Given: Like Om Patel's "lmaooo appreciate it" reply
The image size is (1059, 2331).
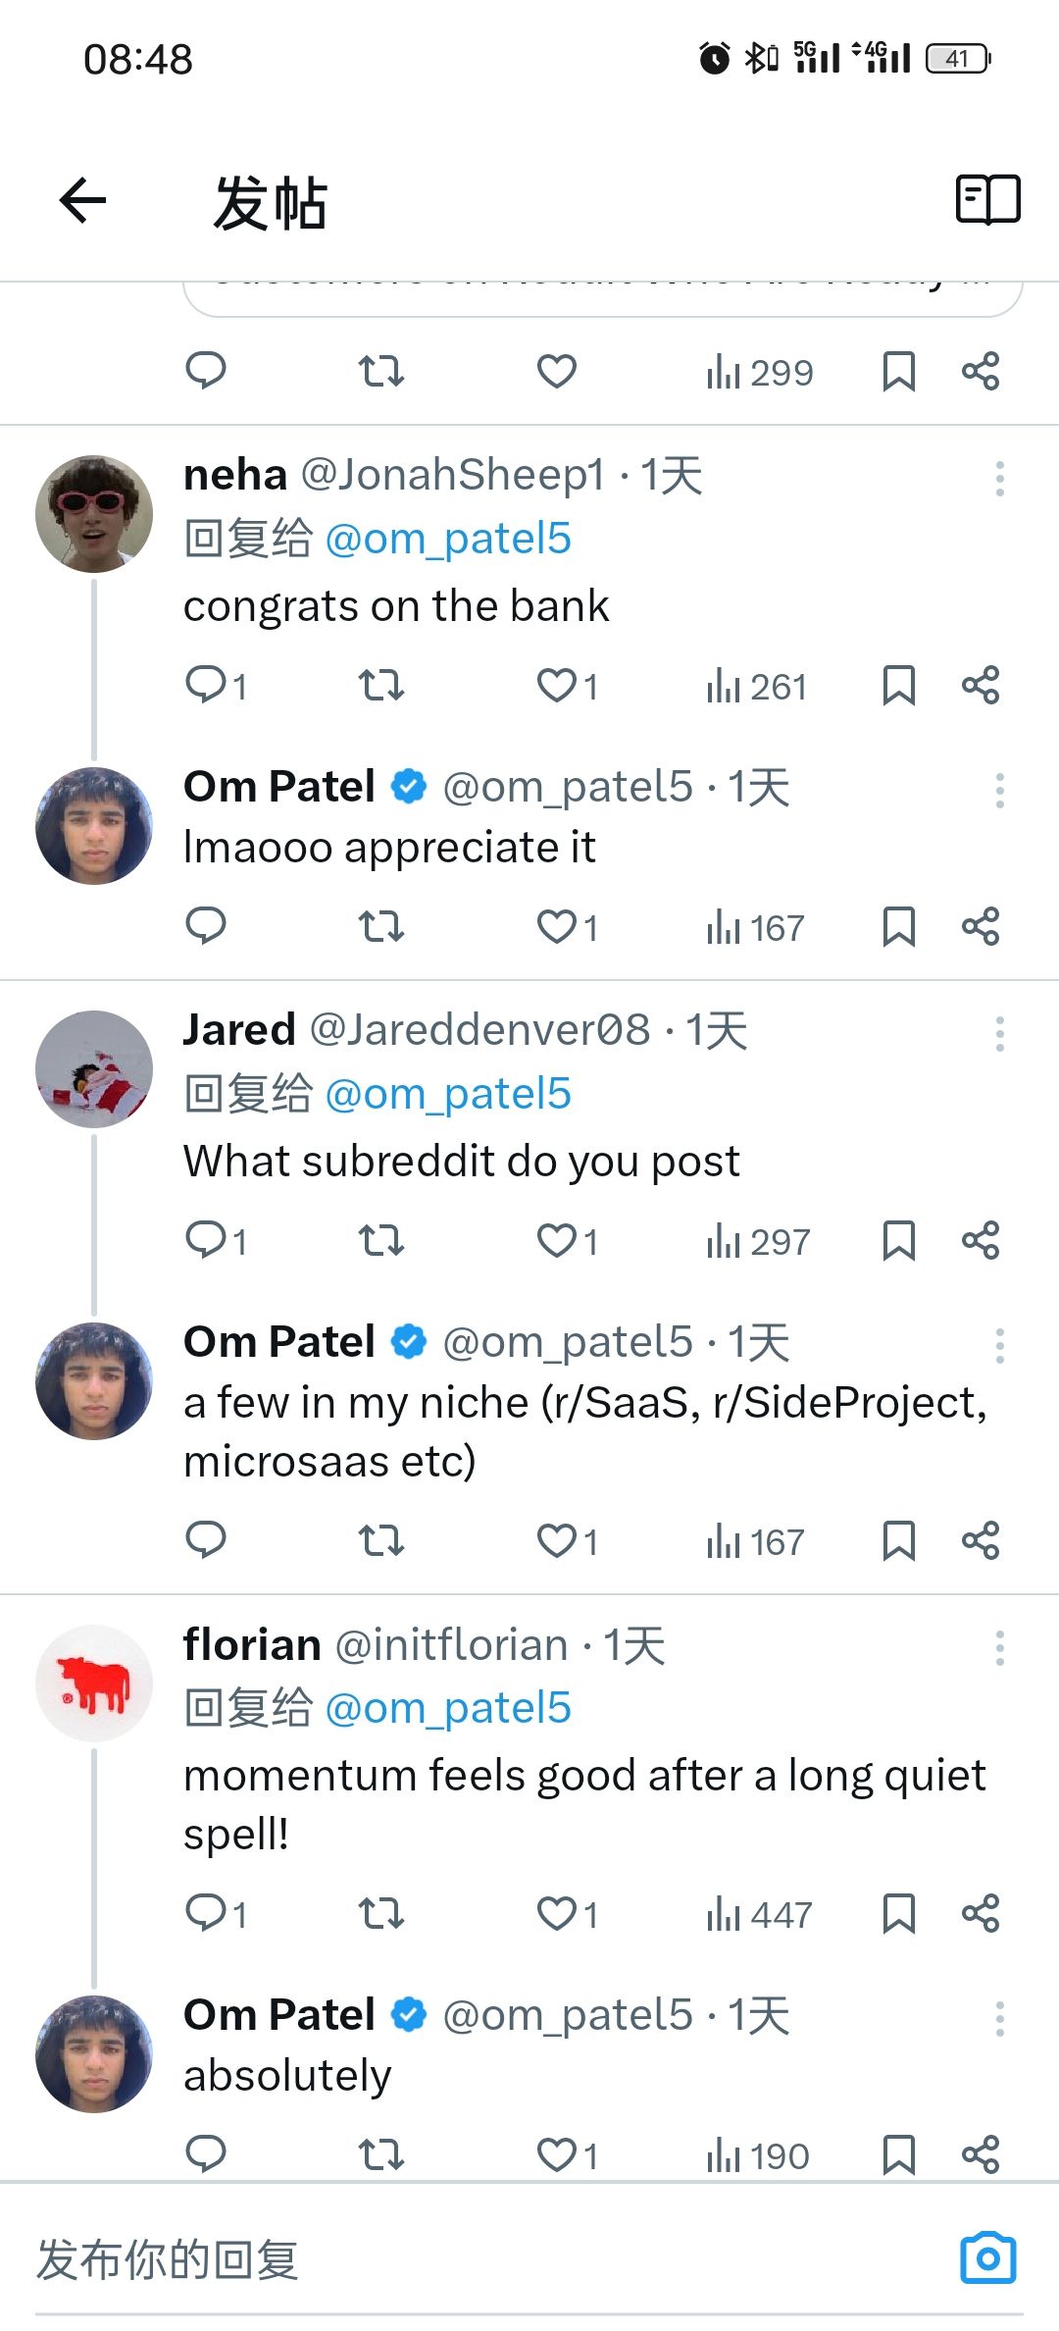Looking at the screenshot, I should [x=557, y=926].
